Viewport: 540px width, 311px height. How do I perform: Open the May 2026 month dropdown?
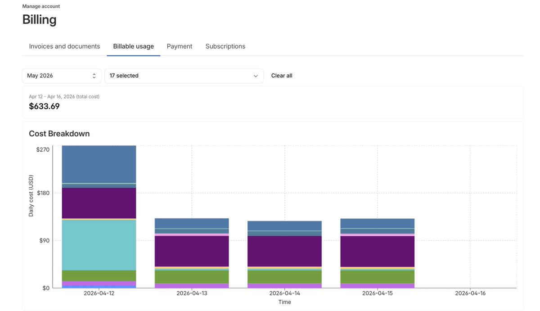62,76
